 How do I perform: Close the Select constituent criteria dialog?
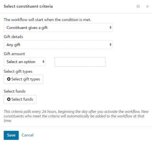147,6
